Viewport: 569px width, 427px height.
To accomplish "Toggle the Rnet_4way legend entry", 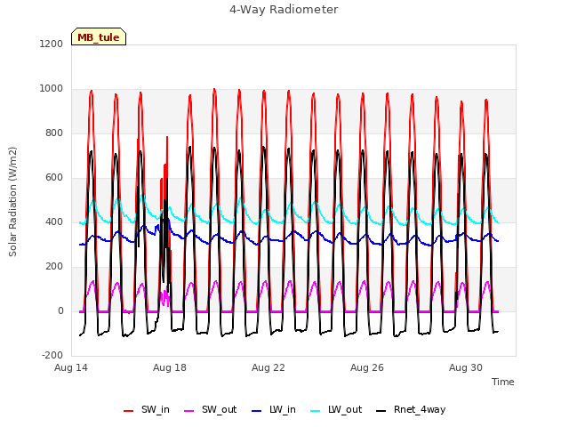I will coord(411,410).
